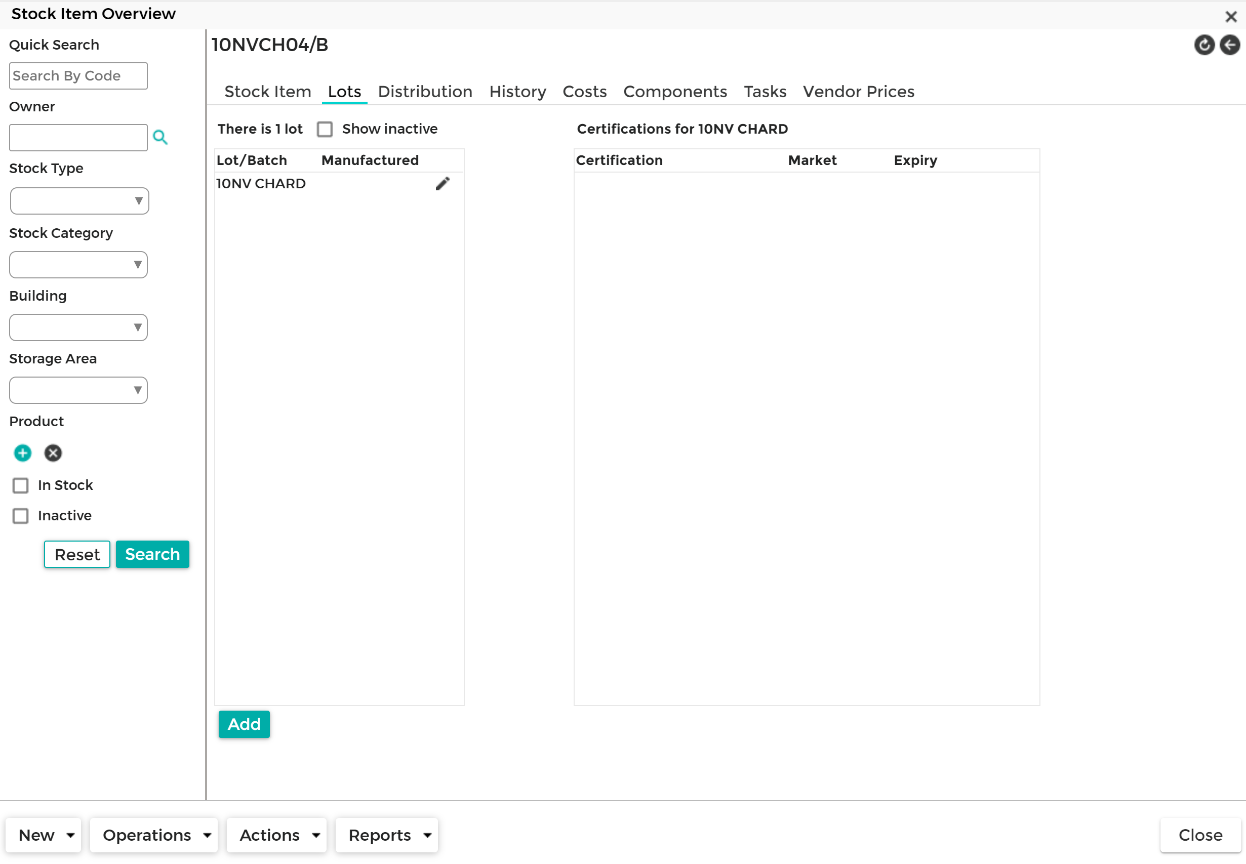Click the Manufactured column header
The height and width of the screenshot is (864, 1246).
tap(371, 160)
